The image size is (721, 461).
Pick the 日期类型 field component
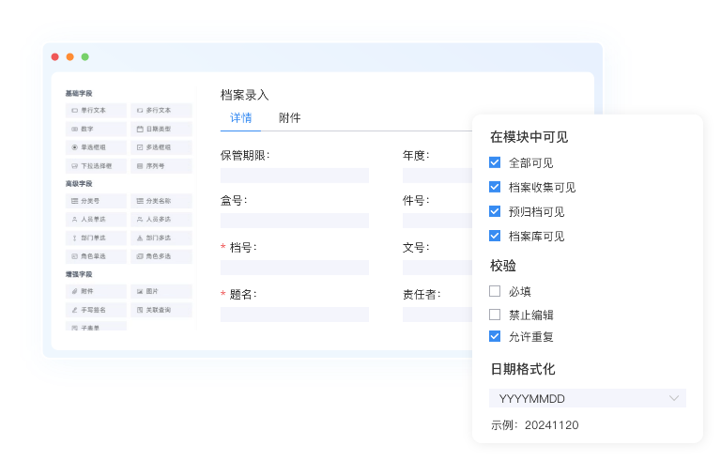(x=161, y=129)
